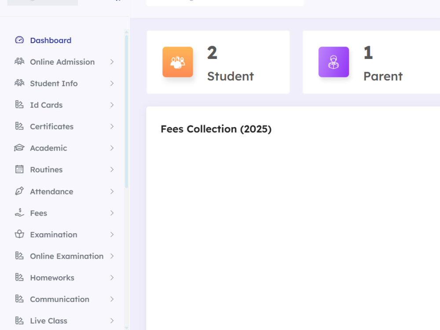Viewport: 440px width, 330px height.
Task: Click the sidebar scroll up arrow
Action: click(x=127, y=32)
